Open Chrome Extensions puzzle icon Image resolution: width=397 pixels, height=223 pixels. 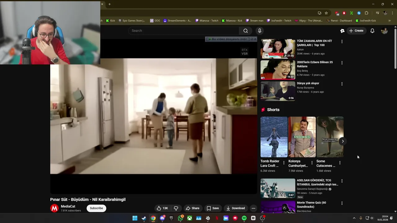[366, 13]
